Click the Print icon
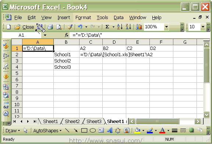This screenshot has width=212, height=144. click(x=50, y=27)
